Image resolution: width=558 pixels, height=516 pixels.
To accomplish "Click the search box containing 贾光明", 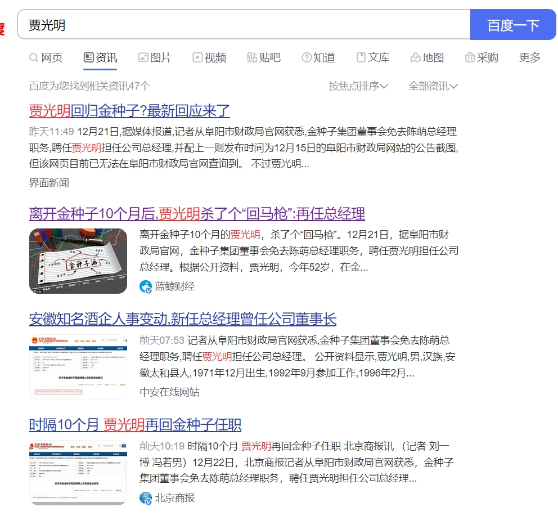I will 244,25.
